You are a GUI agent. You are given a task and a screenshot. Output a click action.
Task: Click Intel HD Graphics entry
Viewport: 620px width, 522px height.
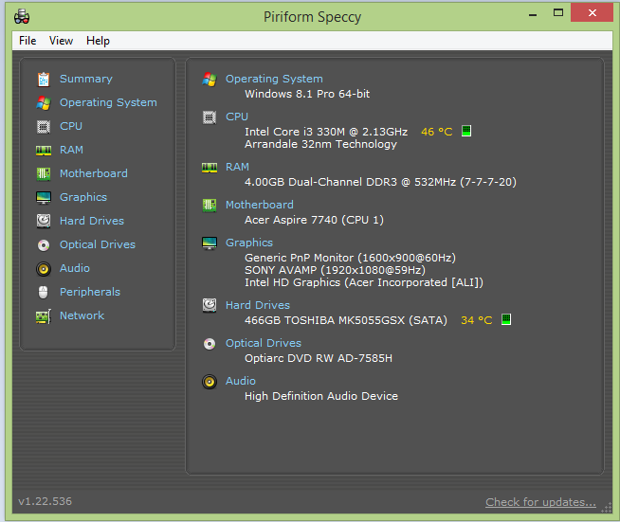coord(364,282)
